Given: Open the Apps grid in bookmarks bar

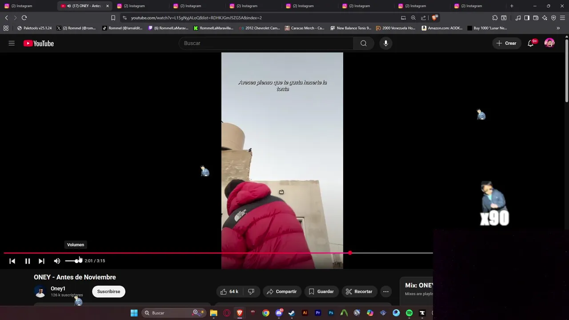Looking at the screenshot, I should click(6, 28).
